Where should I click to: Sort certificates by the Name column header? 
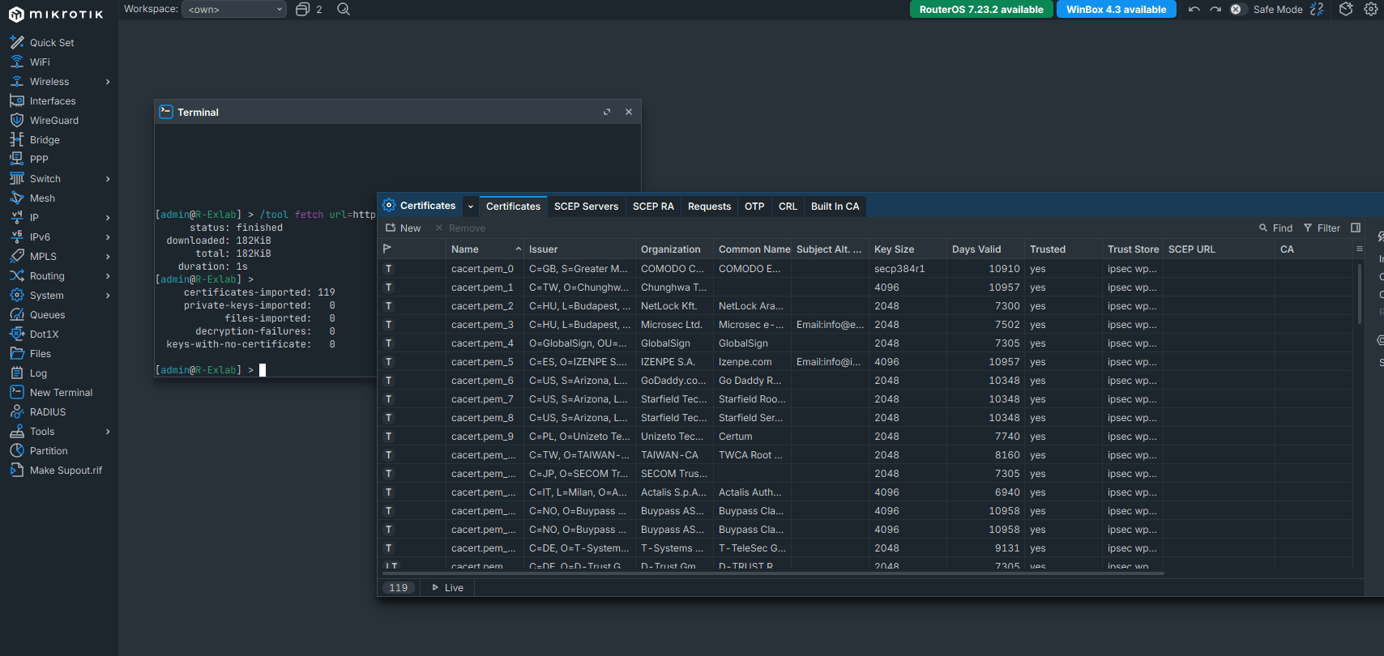(485, 249)
